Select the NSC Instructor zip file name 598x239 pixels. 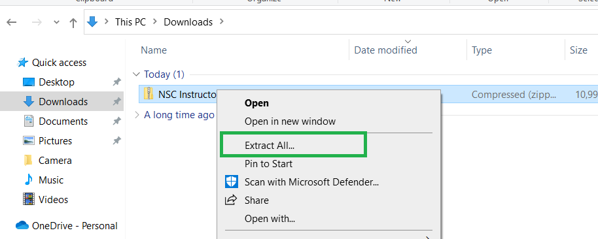(187, 95)
